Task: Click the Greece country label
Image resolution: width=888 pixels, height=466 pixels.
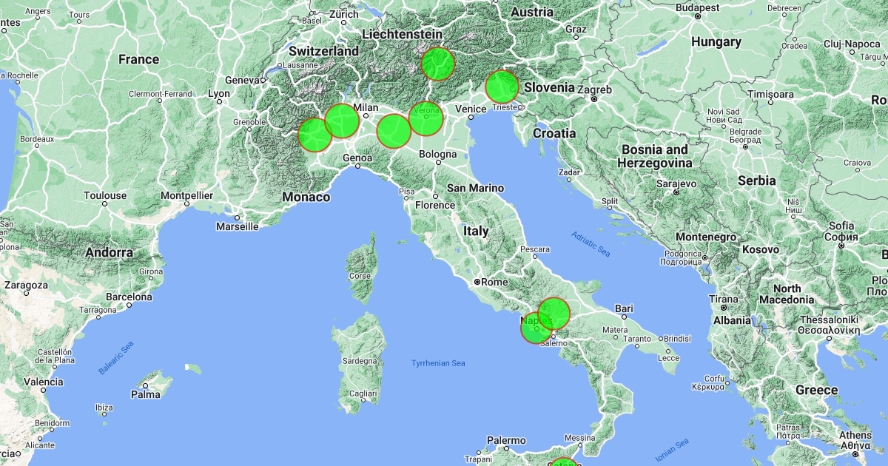Action: click(817, 390)
